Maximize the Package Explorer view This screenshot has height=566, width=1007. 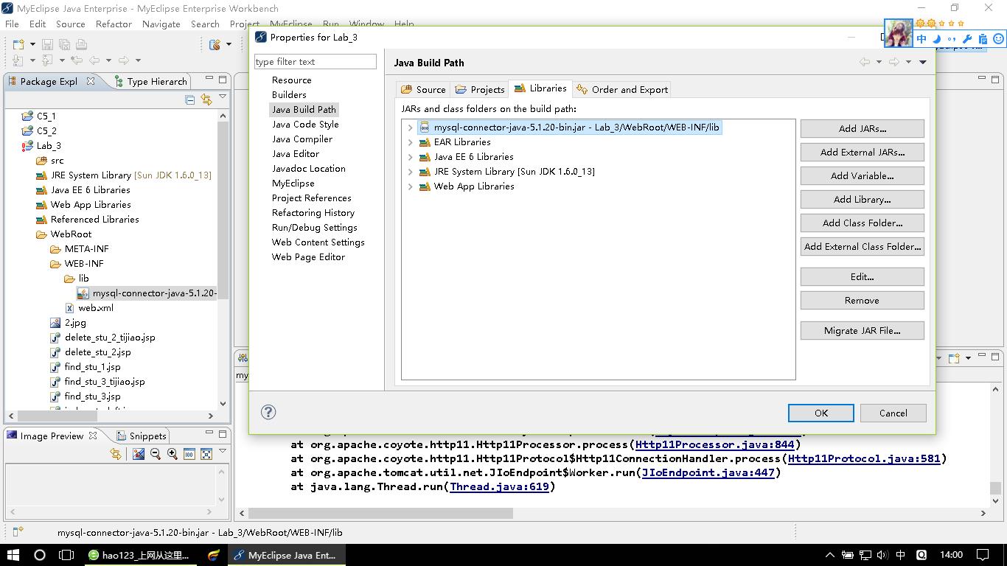tap(223, 79)
